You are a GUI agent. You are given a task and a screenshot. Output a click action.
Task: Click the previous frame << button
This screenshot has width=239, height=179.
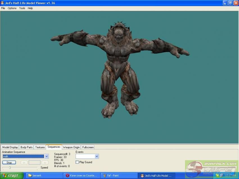tap(24, 162)
